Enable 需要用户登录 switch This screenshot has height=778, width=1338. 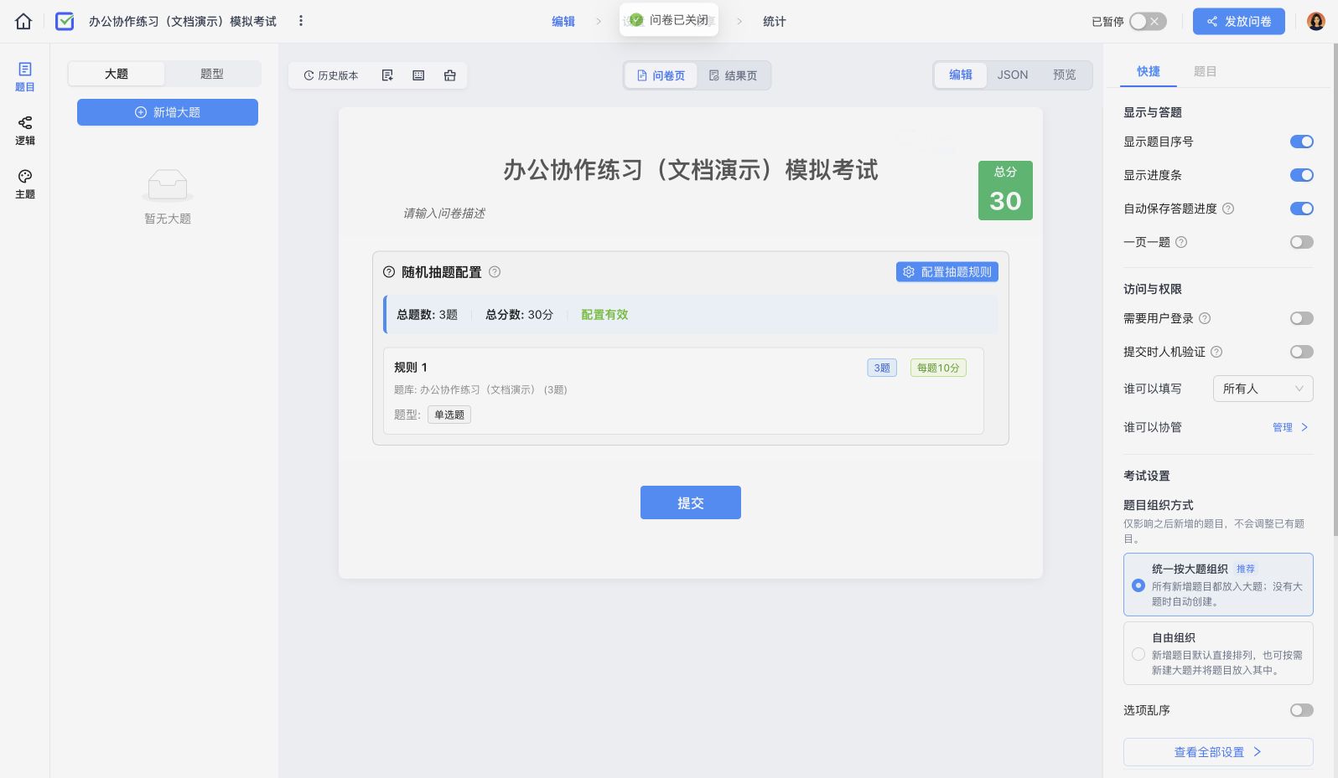(x=1302, y=318)
